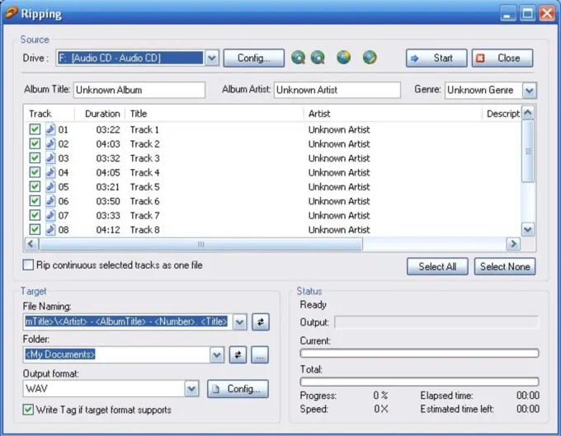The width and height of the screenshot is (561, 436).
Task: Expand the Genre dropdown
Action: [x=529, y=91]
